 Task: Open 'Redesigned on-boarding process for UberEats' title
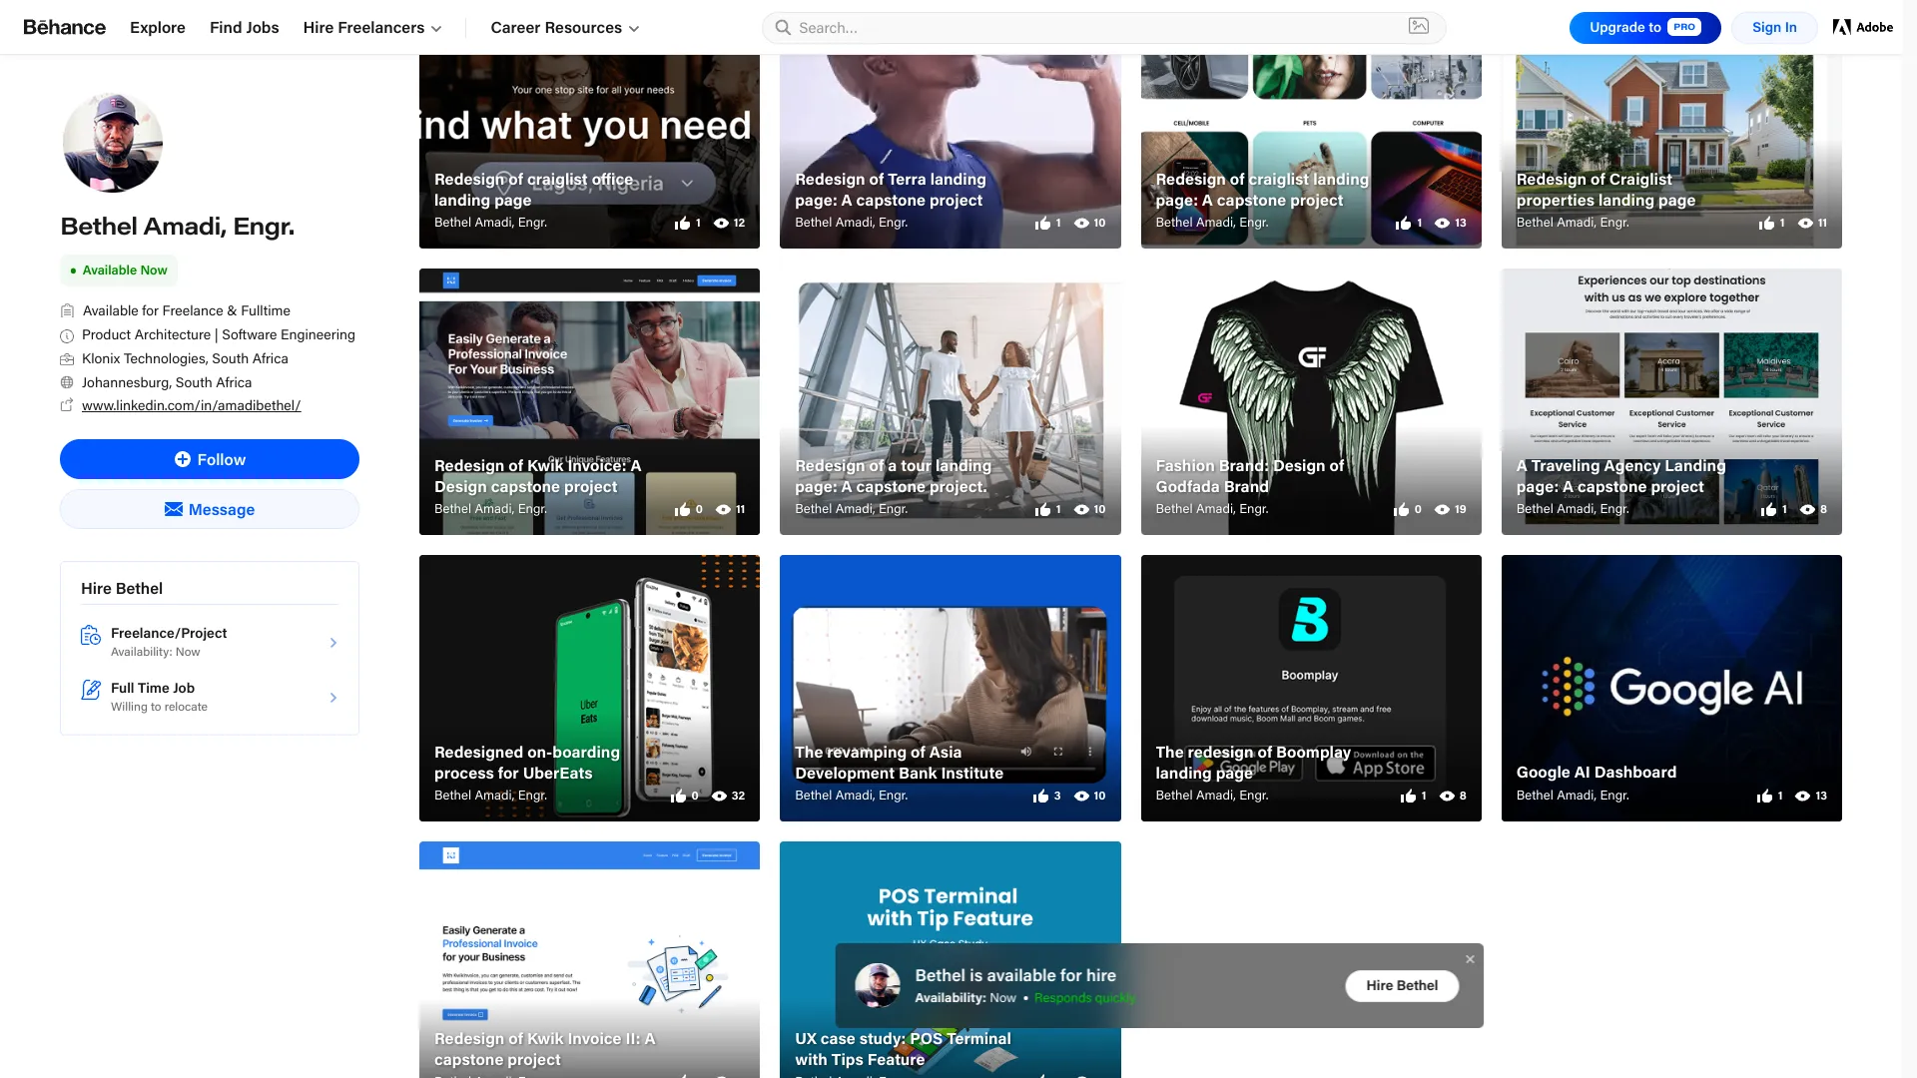[x=527, y=763]
